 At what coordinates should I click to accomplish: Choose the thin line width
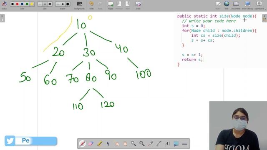click(x=40, y=4)
